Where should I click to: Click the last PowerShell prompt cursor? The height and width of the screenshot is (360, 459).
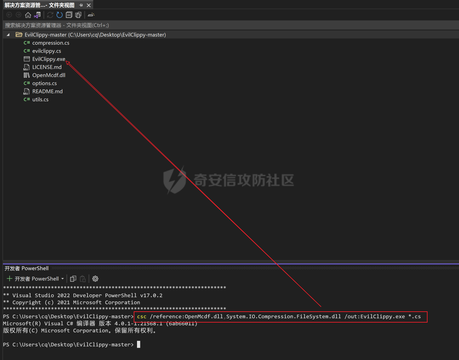(x=139, y=344)
